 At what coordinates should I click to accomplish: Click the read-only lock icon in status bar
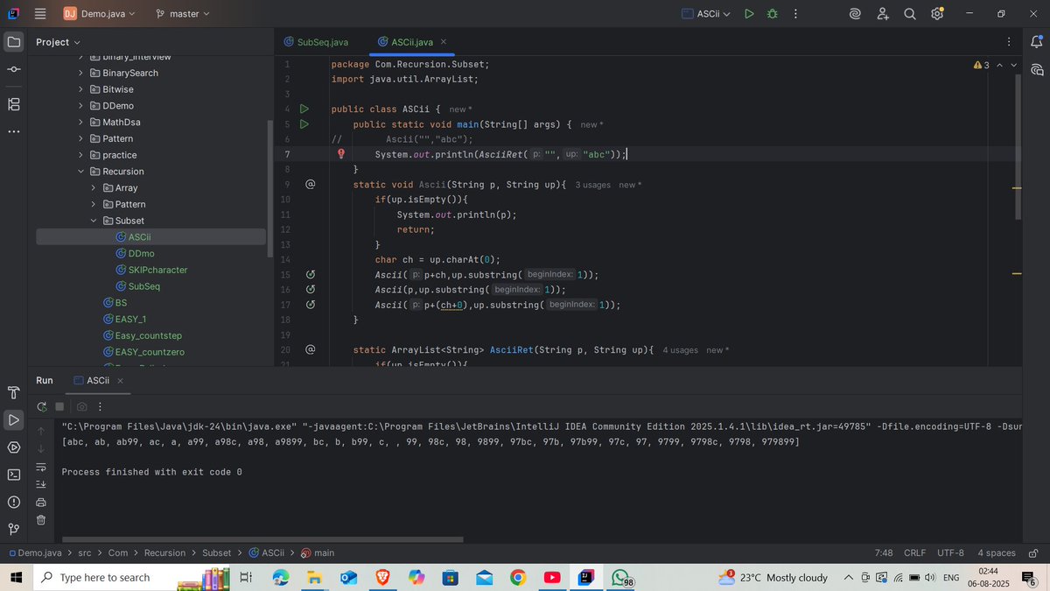click(x=1034, y=553)
